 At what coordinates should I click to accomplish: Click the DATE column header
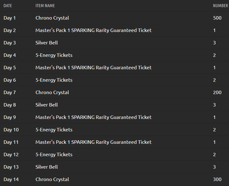click(x=8, y=6)
